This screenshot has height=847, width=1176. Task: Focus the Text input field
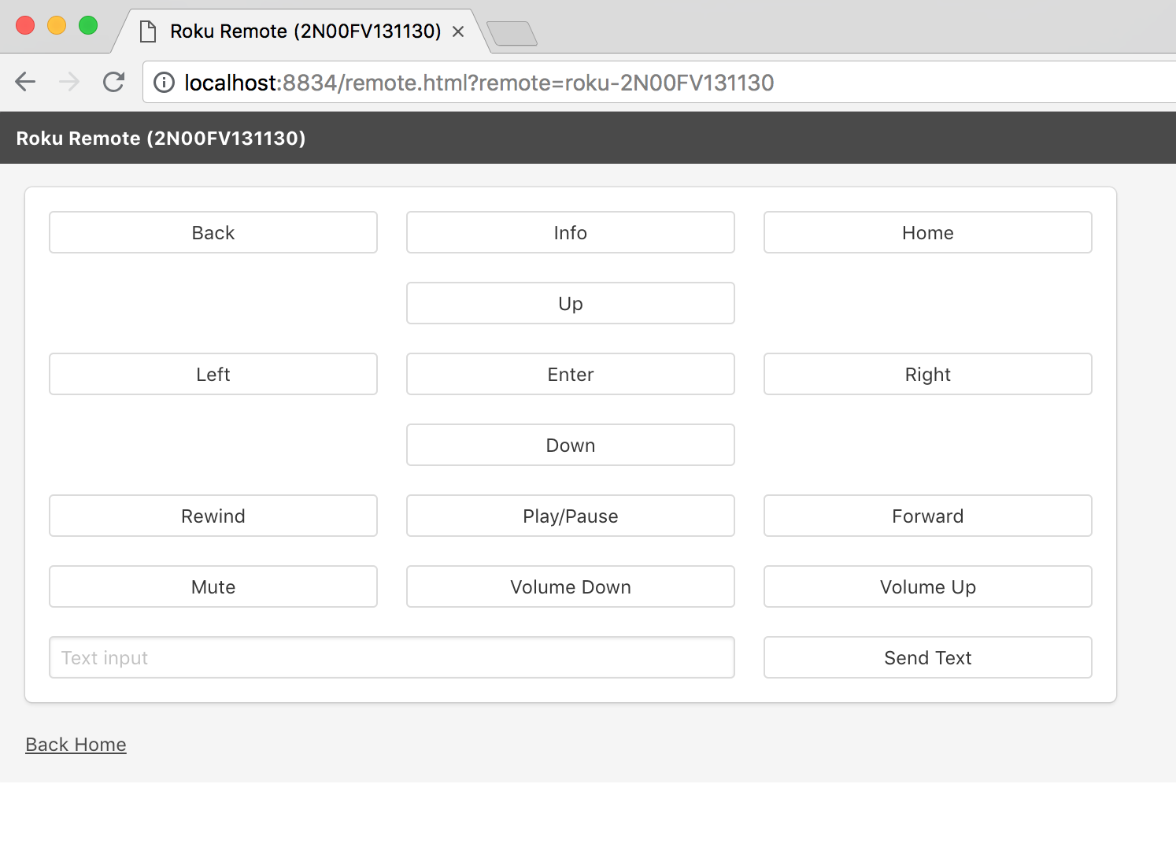point(392,657)
